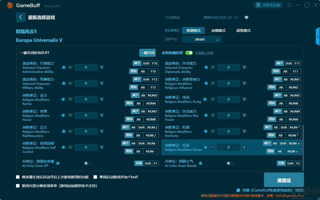Star the Honor modifier
Image resolution: width=320 pixels, height=200 pixels.
pos(63,115)
